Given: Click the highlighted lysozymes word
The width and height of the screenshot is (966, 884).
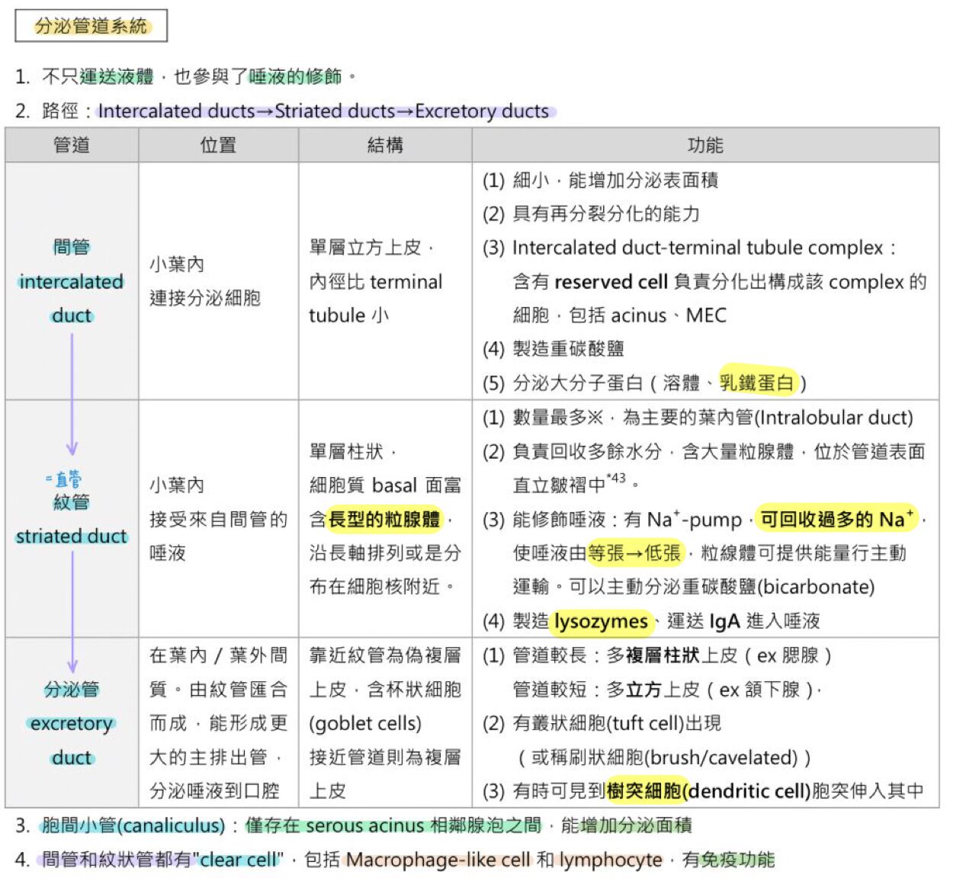Looking at the screenshot, I should 601,621.
